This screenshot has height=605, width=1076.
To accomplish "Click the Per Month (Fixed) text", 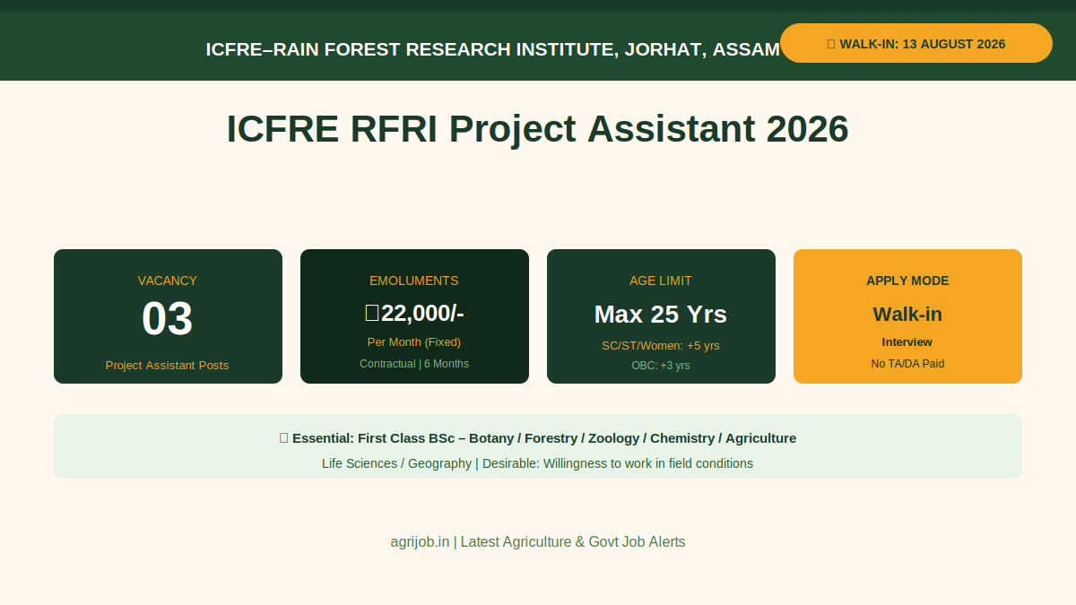I will pyautogui.click(x=414, y=342).
